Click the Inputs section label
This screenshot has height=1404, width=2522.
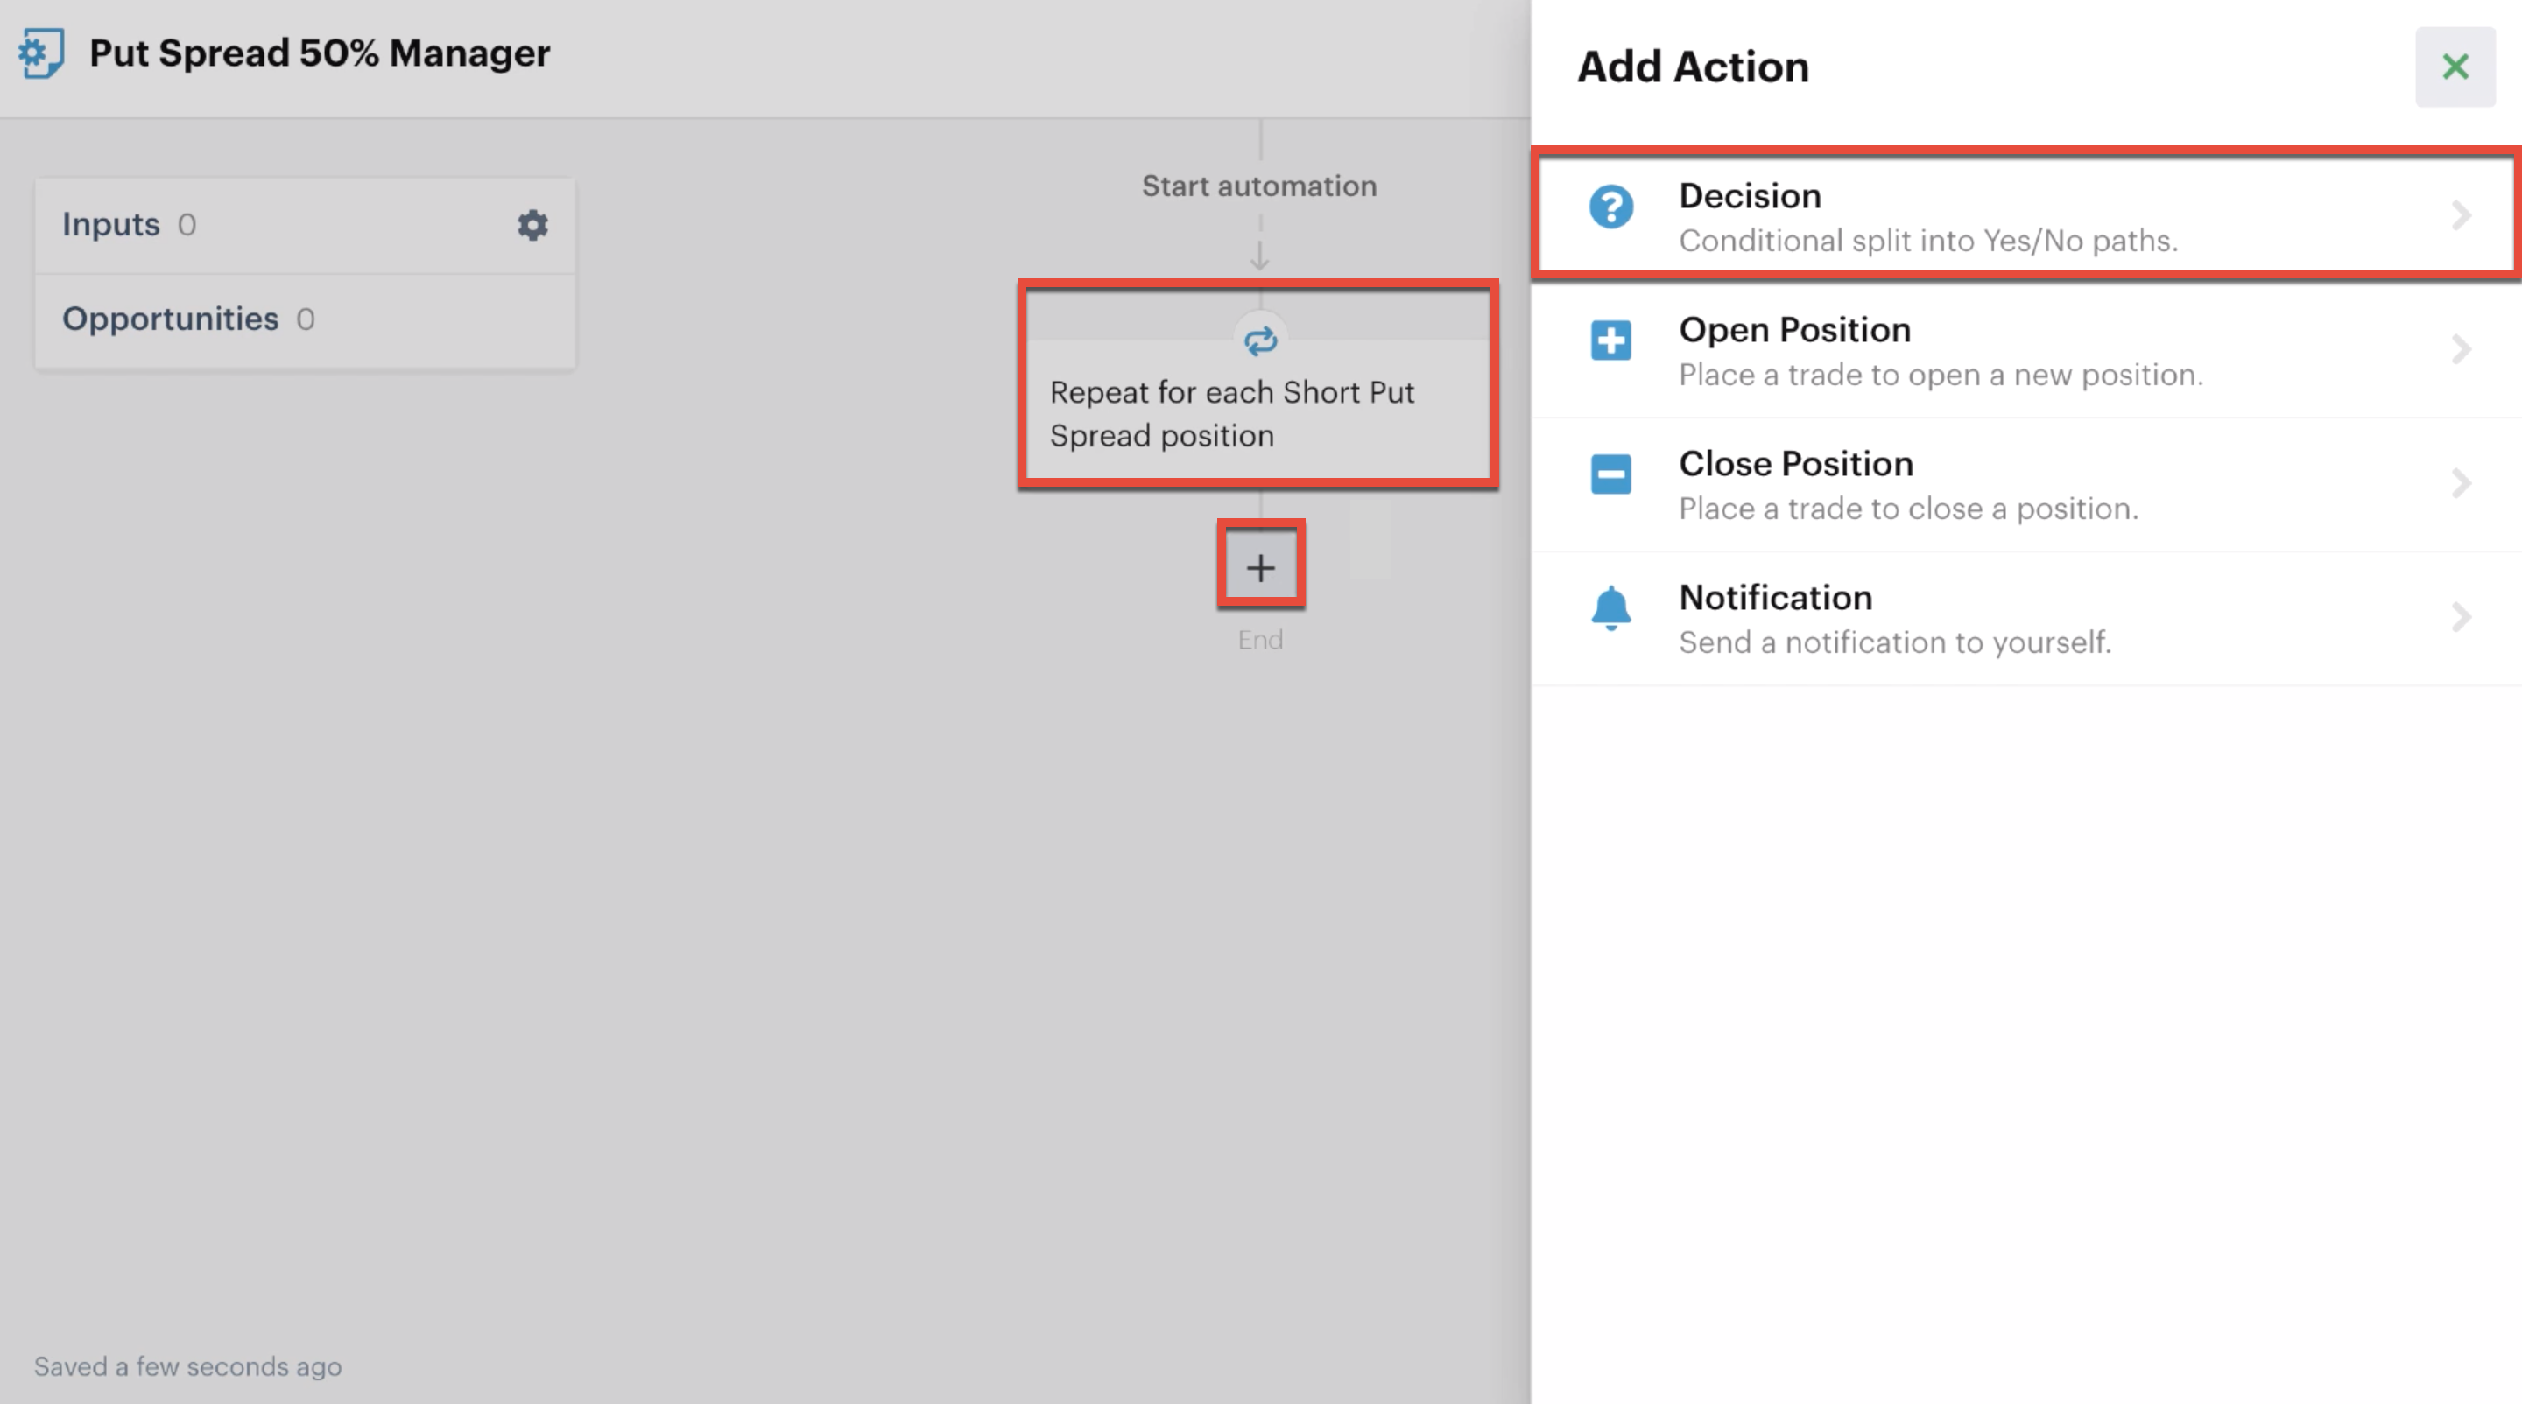coord(110,224)
